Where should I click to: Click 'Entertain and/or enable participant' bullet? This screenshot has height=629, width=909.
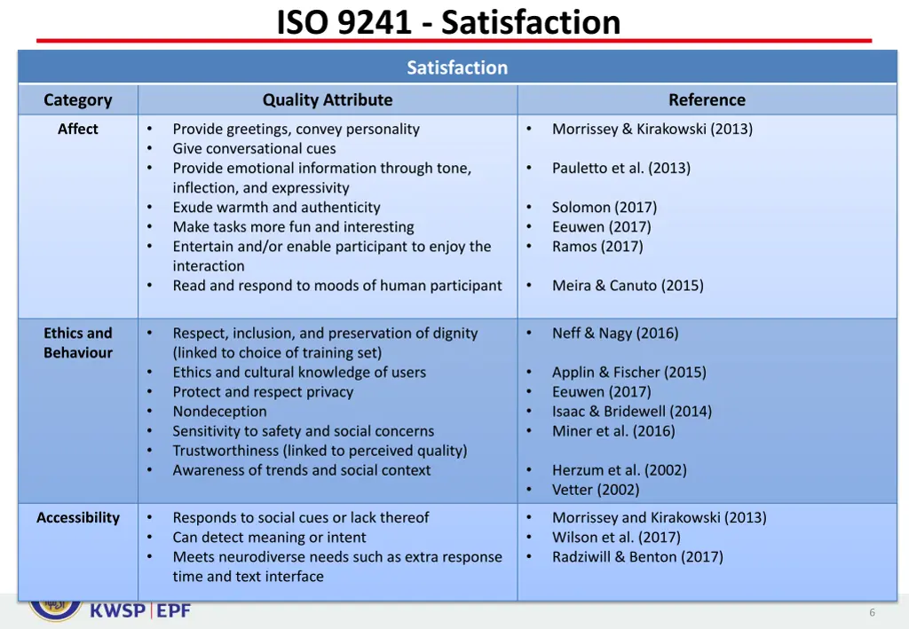(332, 256)
